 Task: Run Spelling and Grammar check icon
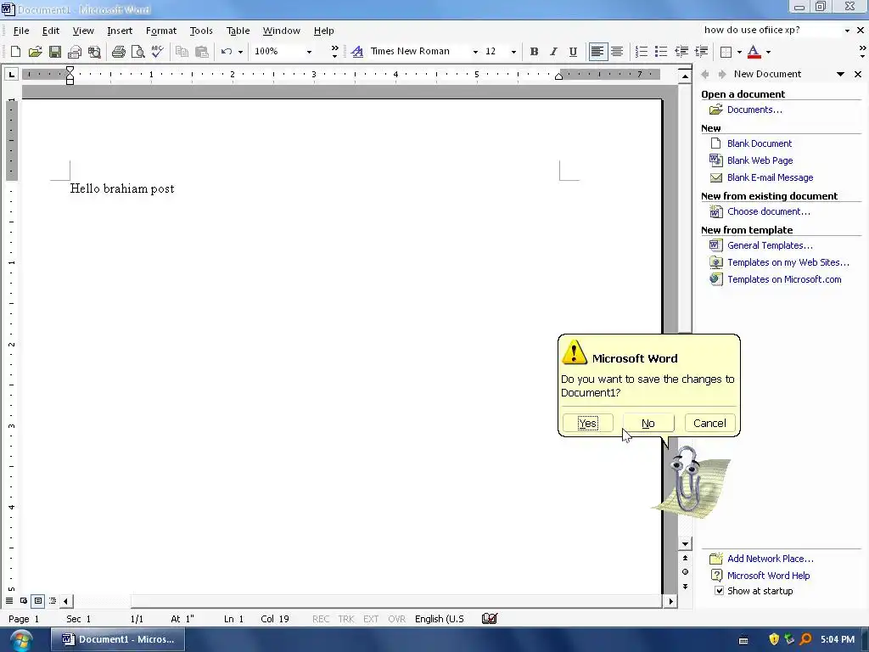click(x=157, y=52)
